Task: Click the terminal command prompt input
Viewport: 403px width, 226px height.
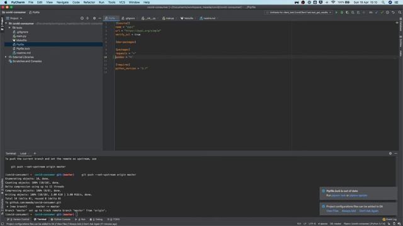Action: (x=77, y=214)
